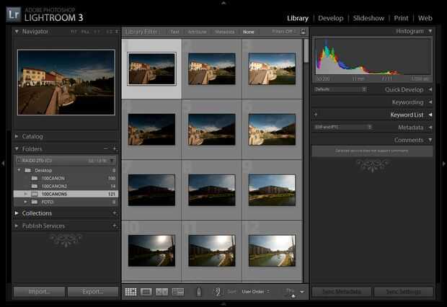The width and height of the screenshot is (447, 307).
Task: Hide the top module panel arrow
Action: [x=223, y=3]
